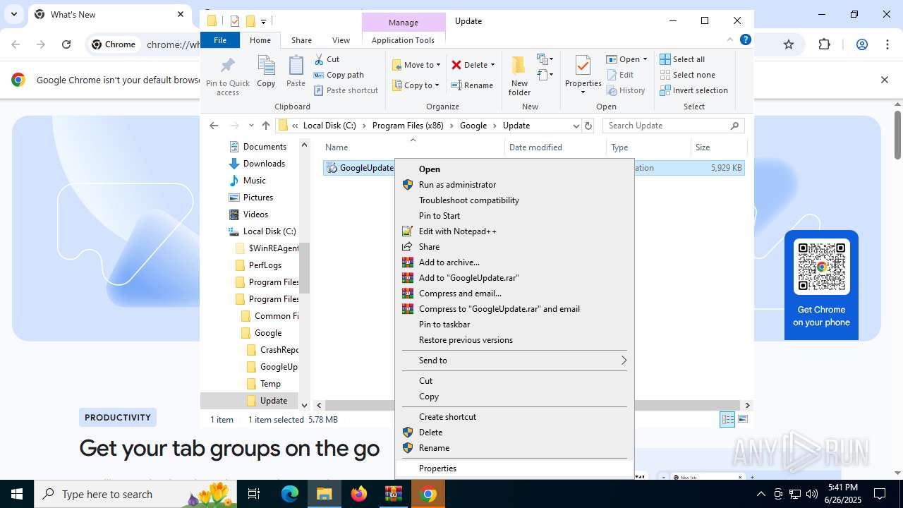Open Chrome tab search dropdown
The width and height of the screenshot is (903, 508).
13,14
